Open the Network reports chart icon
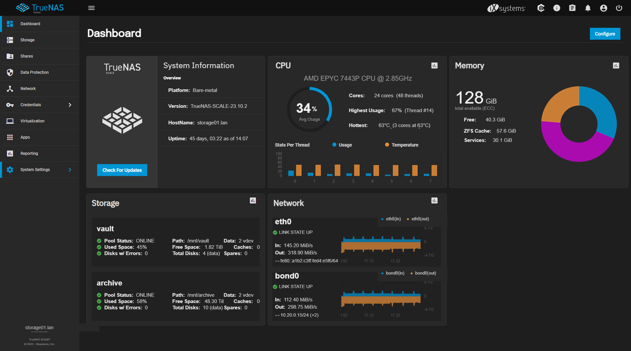Viewport: 631px width, 351px height. tap(434, 200)
